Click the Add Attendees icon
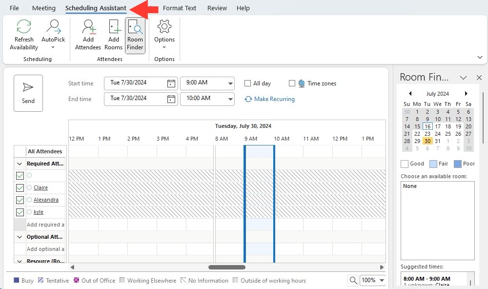Viewport: 488px width, 289px height. [x=88, y=27]
